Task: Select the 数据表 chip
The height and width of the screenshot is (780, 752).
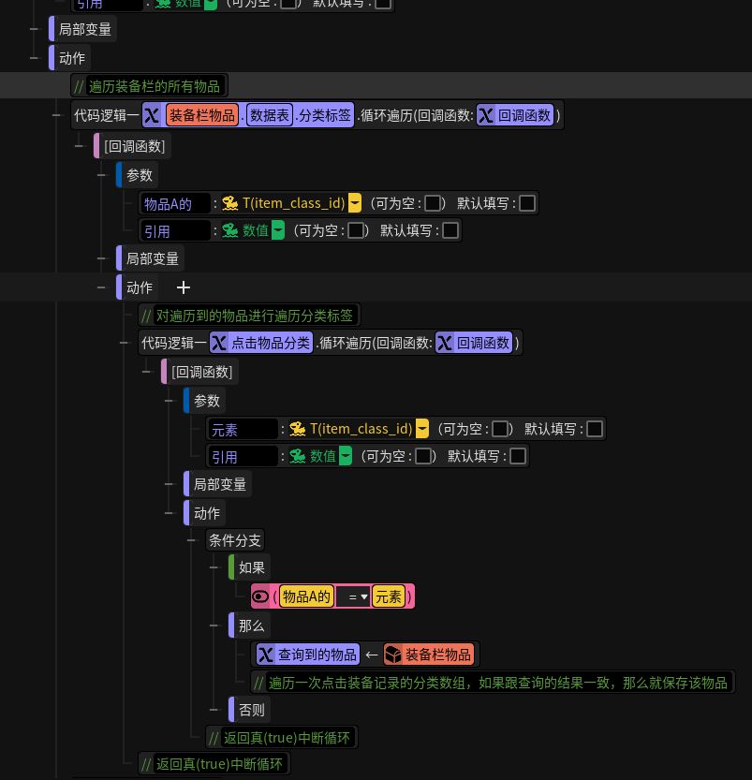Action: [270, 115]
